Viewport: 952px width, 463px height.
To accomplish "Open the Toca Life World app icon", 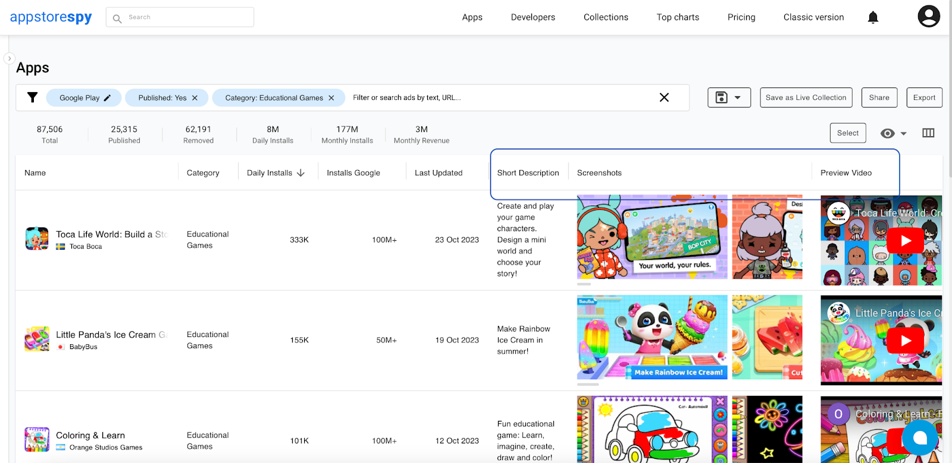I will 37,238.
